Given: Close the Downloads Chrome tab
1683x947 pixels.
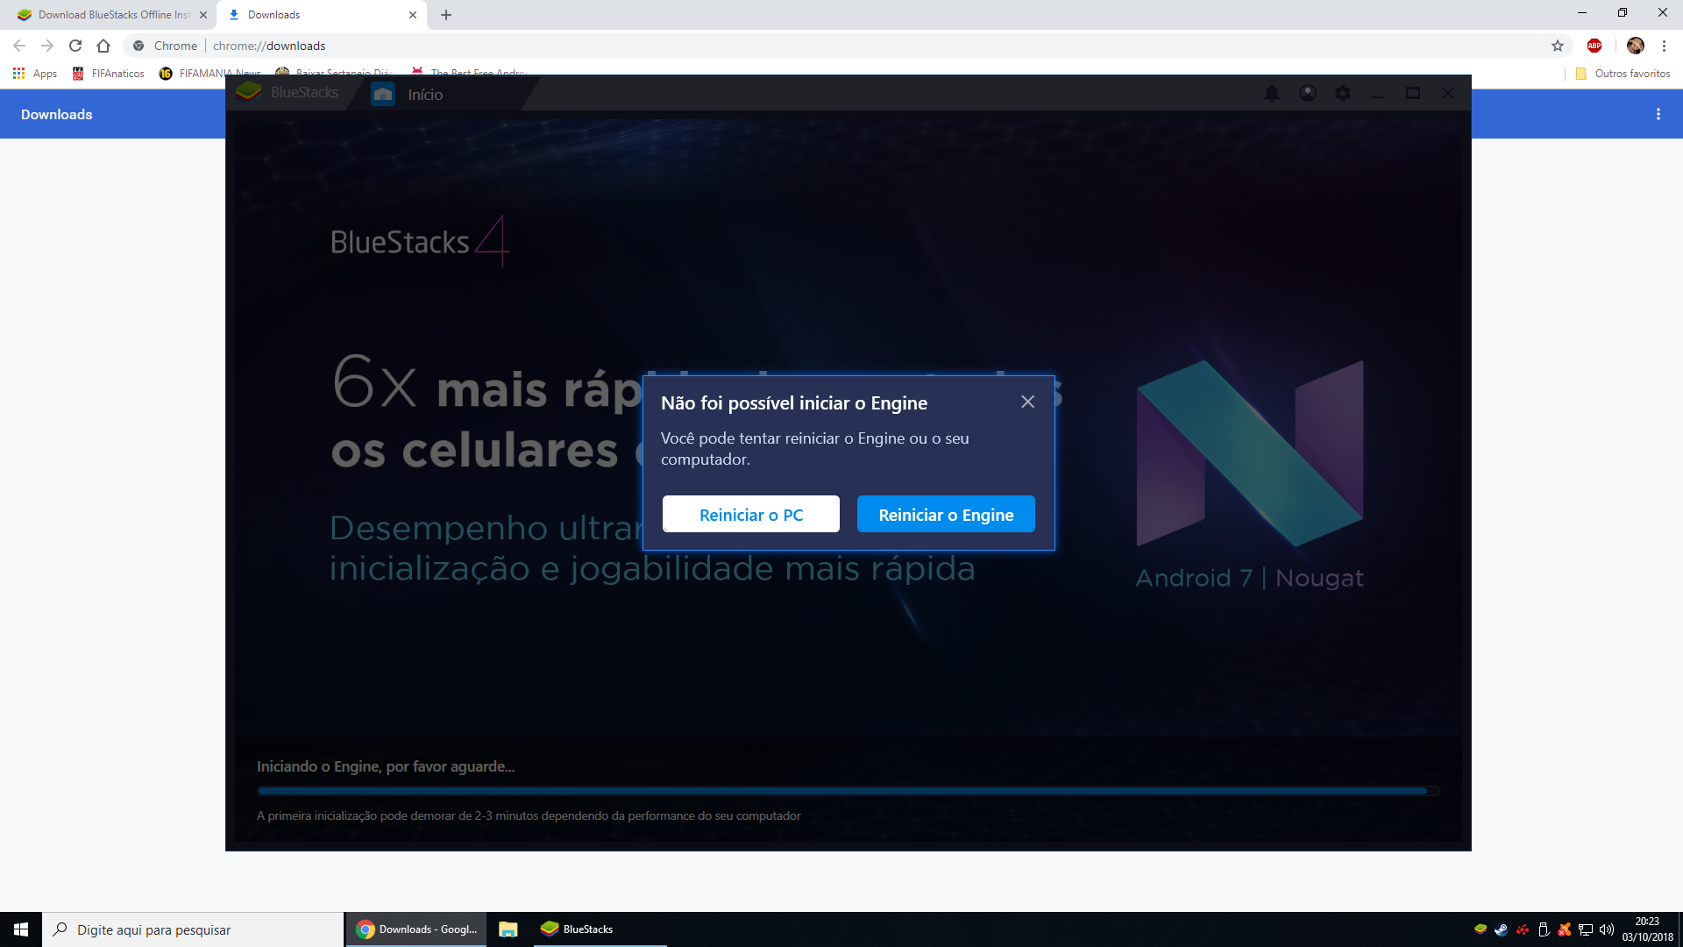Looking at the screenshot, I should coord(413,15).
